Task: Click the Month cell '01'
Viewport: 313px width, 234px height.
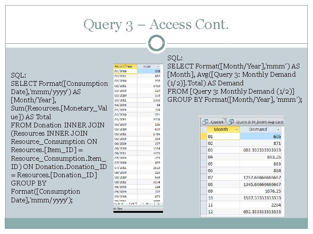Action: pyautogui.click(x=223, y=136)
